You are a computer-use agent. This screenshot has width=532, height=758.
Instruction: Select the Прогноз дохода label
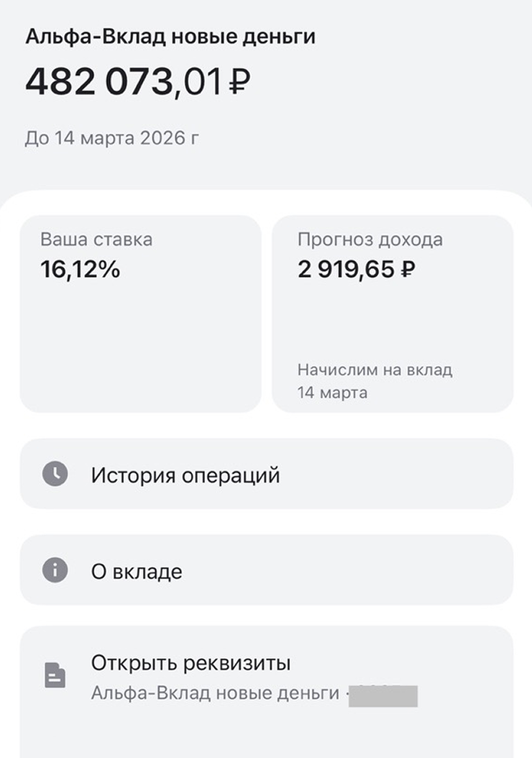tap(370, 239)
